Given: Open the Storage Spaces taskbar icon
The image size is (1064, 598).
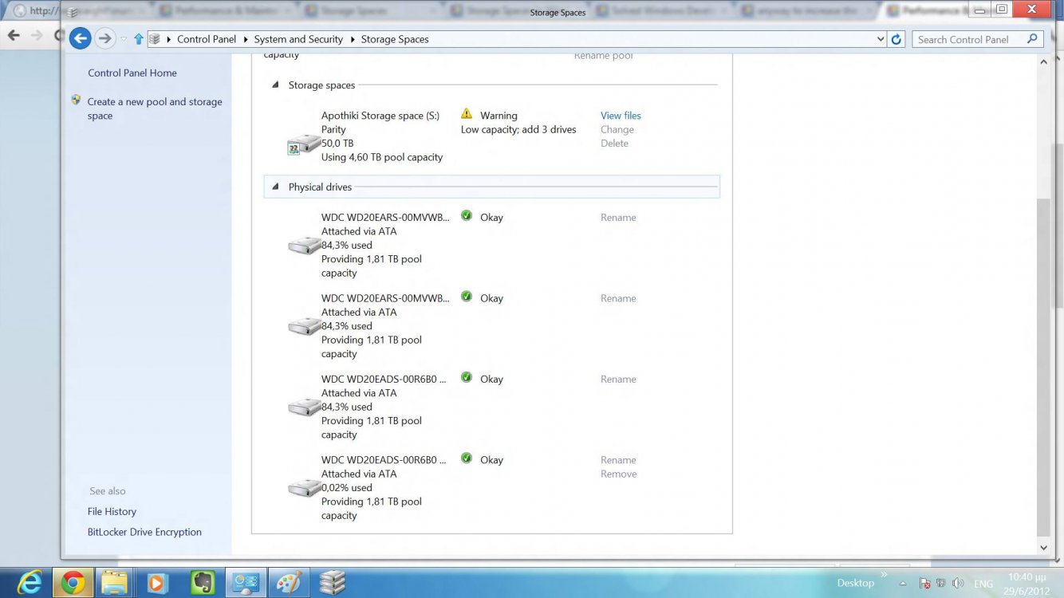Looking at the screenshot, I should tap(332, 583).
